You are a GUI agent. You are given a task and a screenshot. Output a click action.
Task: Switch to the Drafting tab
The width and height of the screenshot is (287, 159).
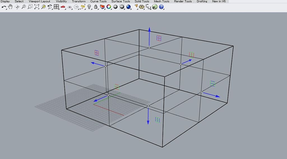coord(202,1)
